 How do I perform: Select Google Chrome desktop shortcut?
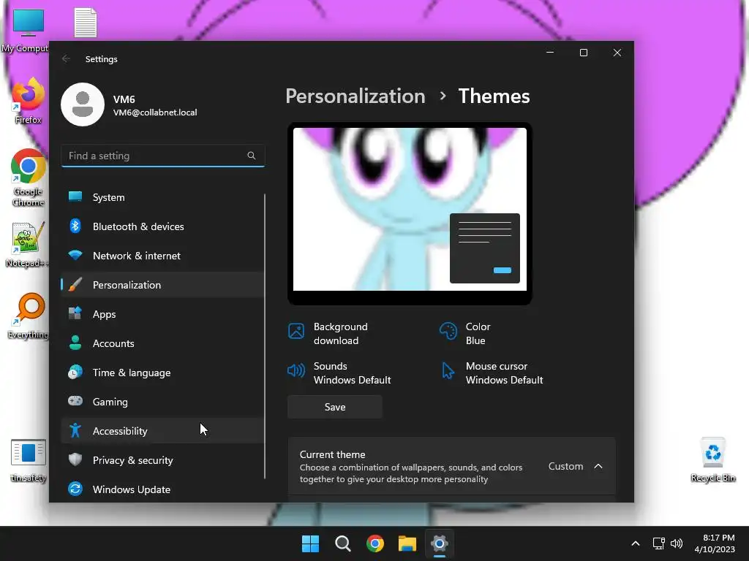pos(29,178)
